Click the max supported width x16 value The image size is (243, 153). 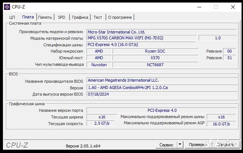[x=221, y=117]
